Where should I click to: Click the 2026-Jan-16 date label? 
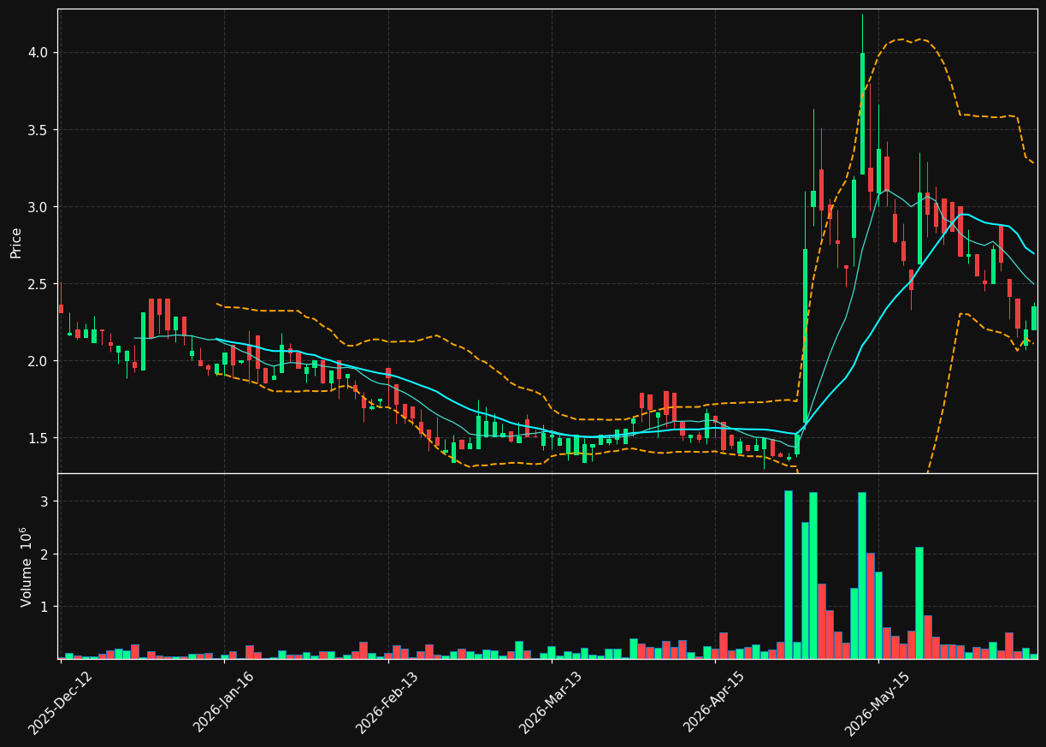coord(223,703)
